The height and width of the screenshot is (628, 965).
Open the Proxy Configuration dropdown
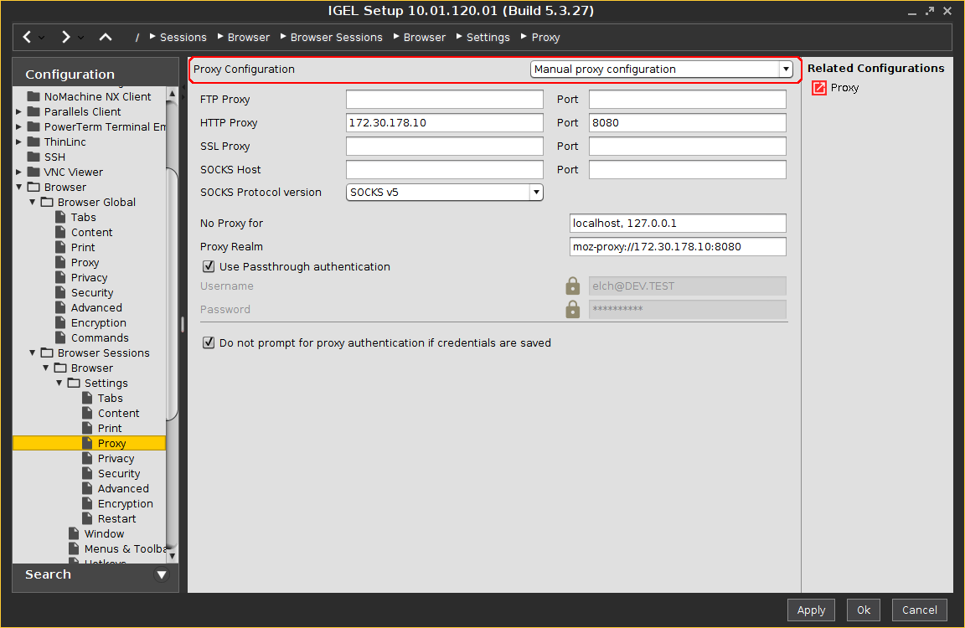(661, 69)
